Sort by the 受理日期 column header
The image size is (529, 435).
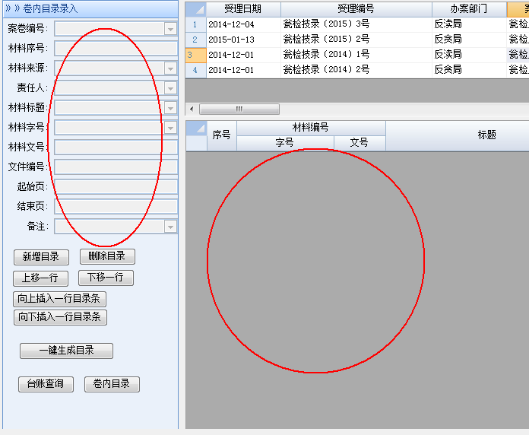click(242, 9)
